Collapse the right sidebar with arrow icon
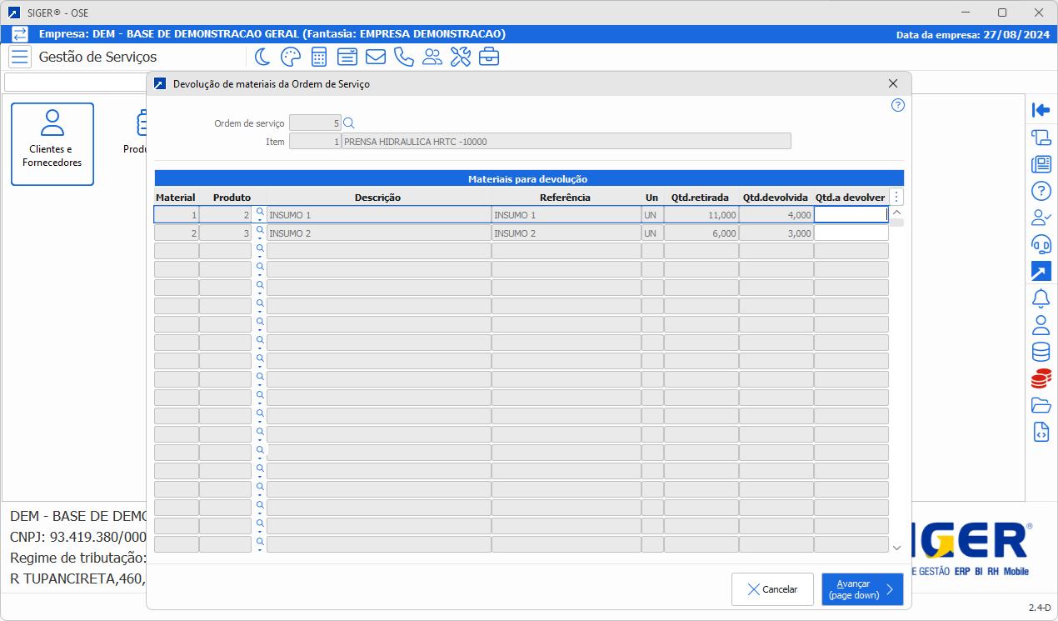The height and width of the screenshot is (621, 1058). (x=1041, y=110)
